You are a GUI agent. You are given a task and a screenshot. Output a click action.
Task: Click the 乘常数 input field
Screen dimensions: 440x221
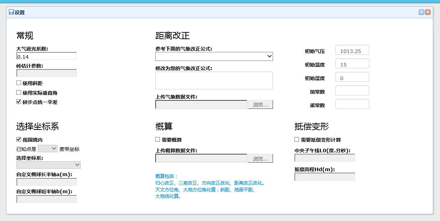coord(352,104)
